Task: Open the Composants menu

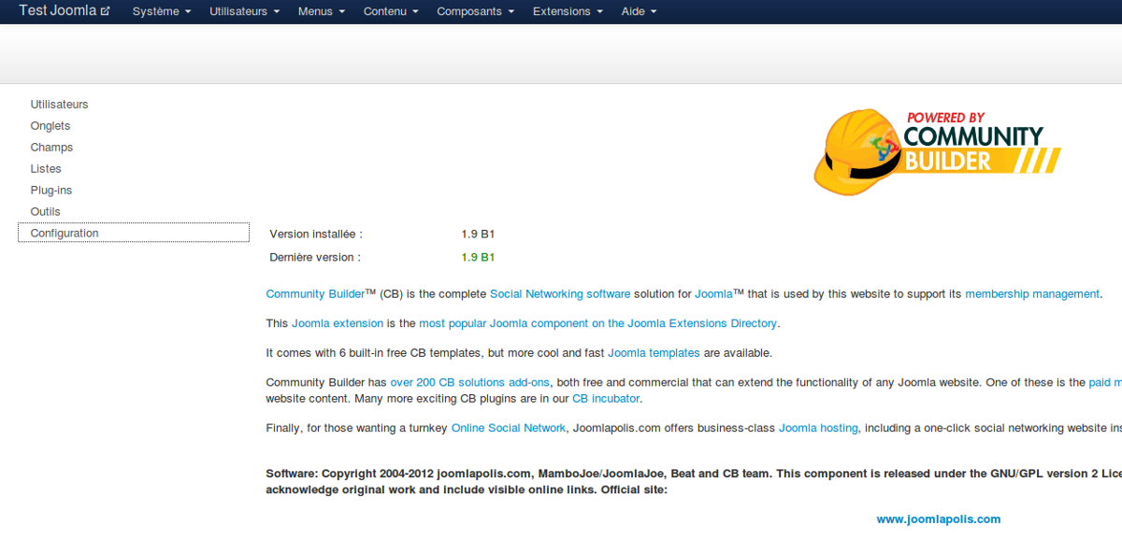Action: (x=475, y=11)
